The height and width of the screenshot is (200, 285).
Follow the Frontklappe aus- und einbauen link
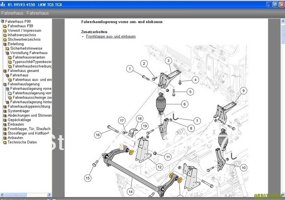coord(111,36)
